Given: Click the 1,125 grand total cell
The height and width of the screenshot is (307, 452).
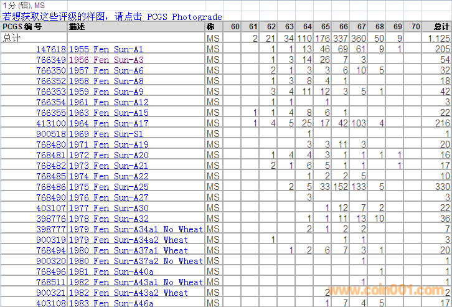Looking at the screenshot, I should 439,38.
